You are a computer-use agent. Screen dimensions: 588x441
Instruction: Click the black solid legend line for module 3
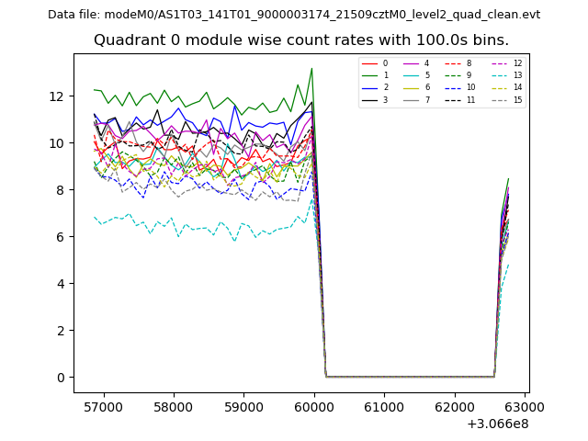coord(369,100)
